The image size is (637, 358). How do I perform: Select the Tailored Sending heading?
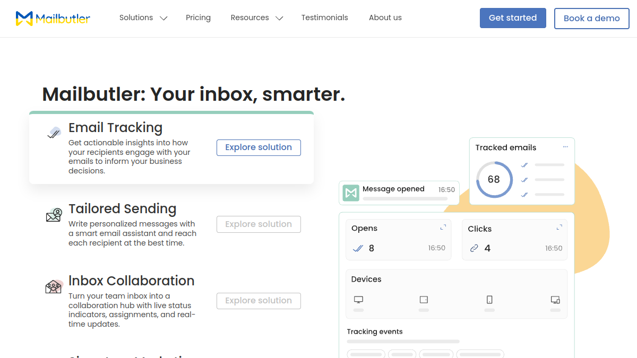[122, 209]
